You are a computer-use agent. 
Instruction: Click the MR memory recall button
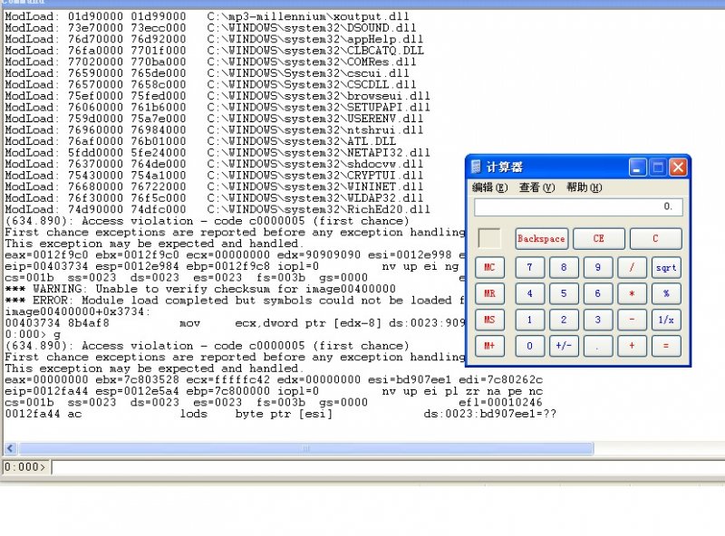[x=489, y=293]
